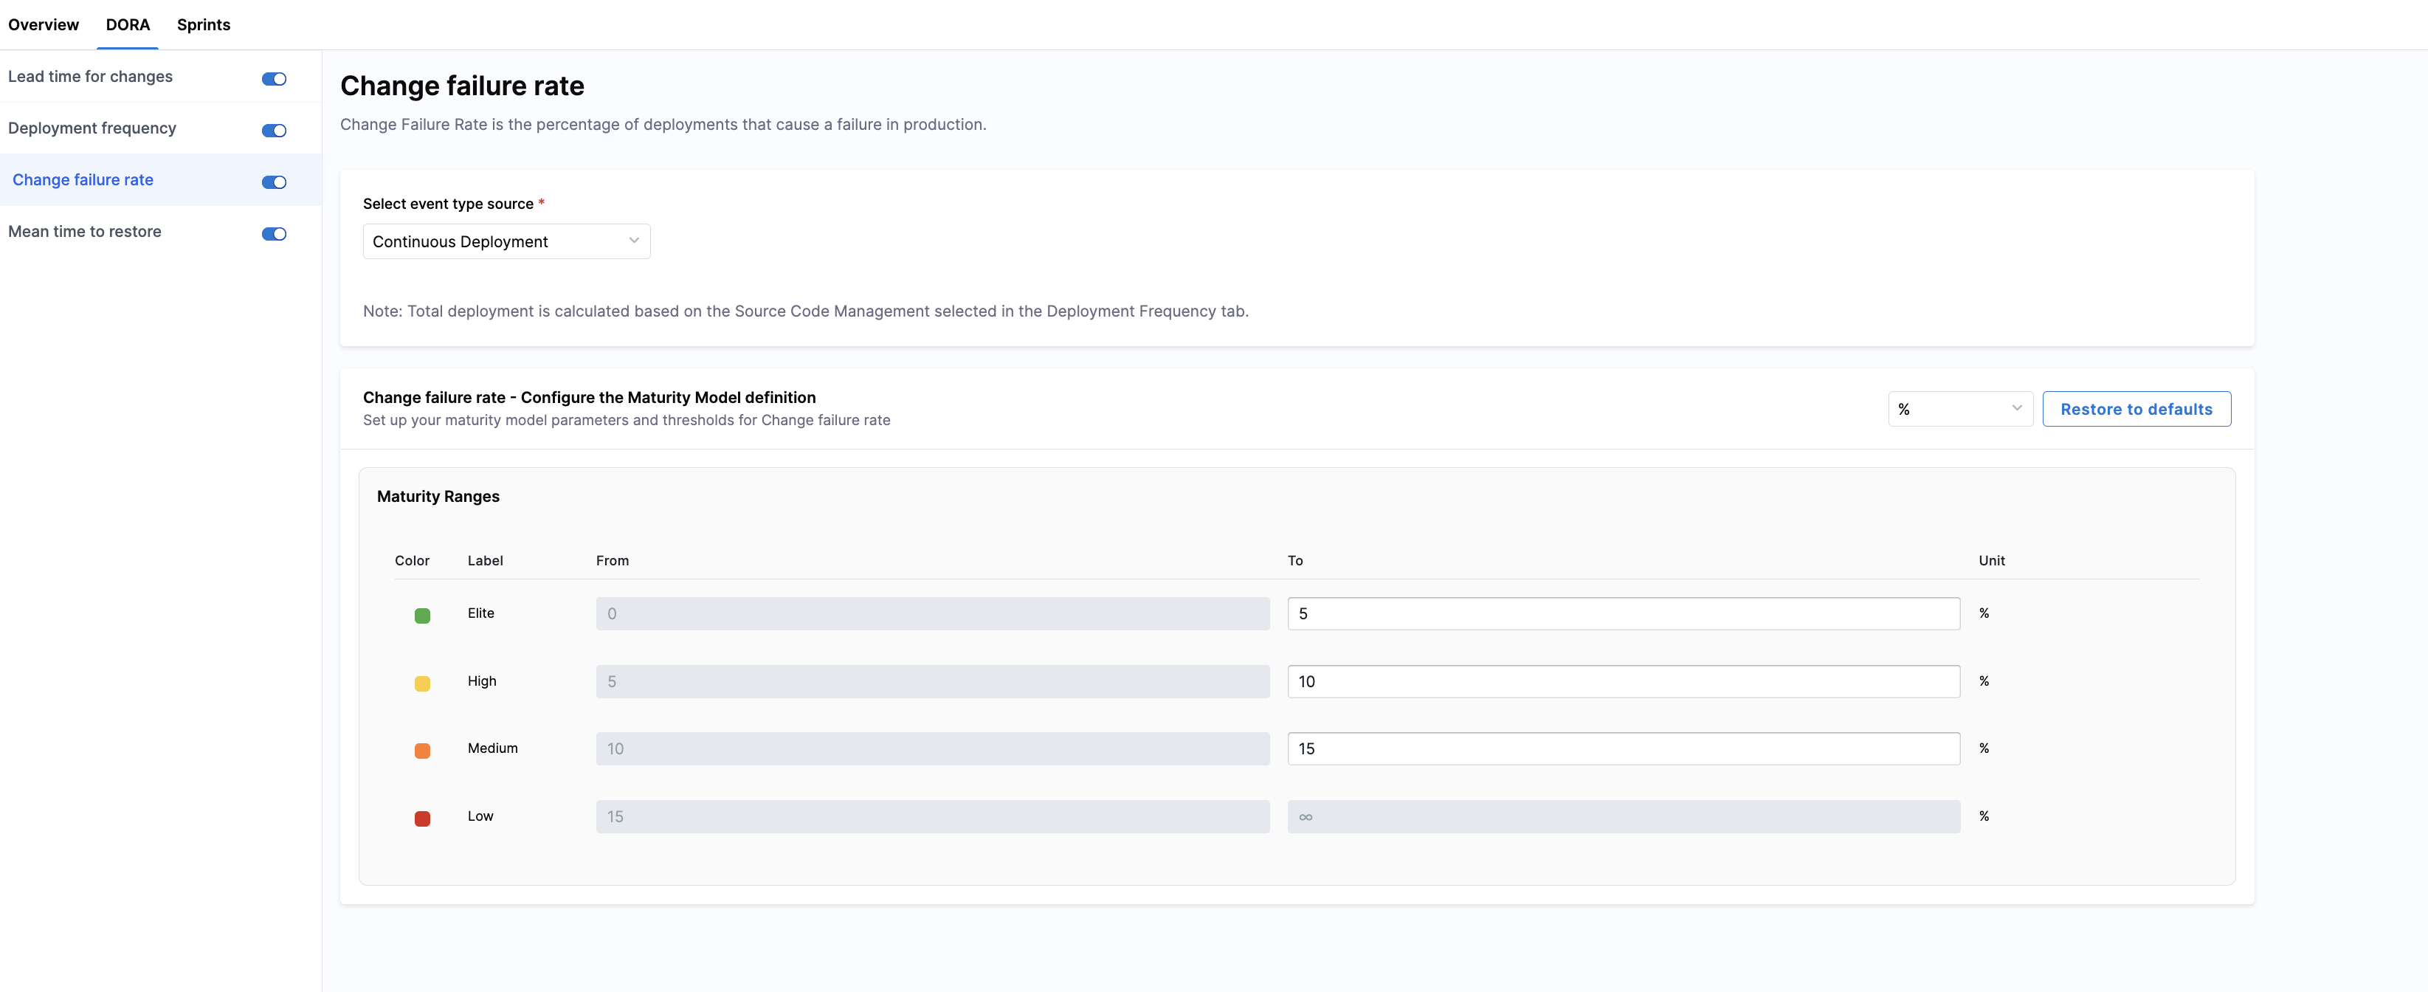Click the orange Medium color swatch
Screen dimensions: 2428x992
coord(422,751)
